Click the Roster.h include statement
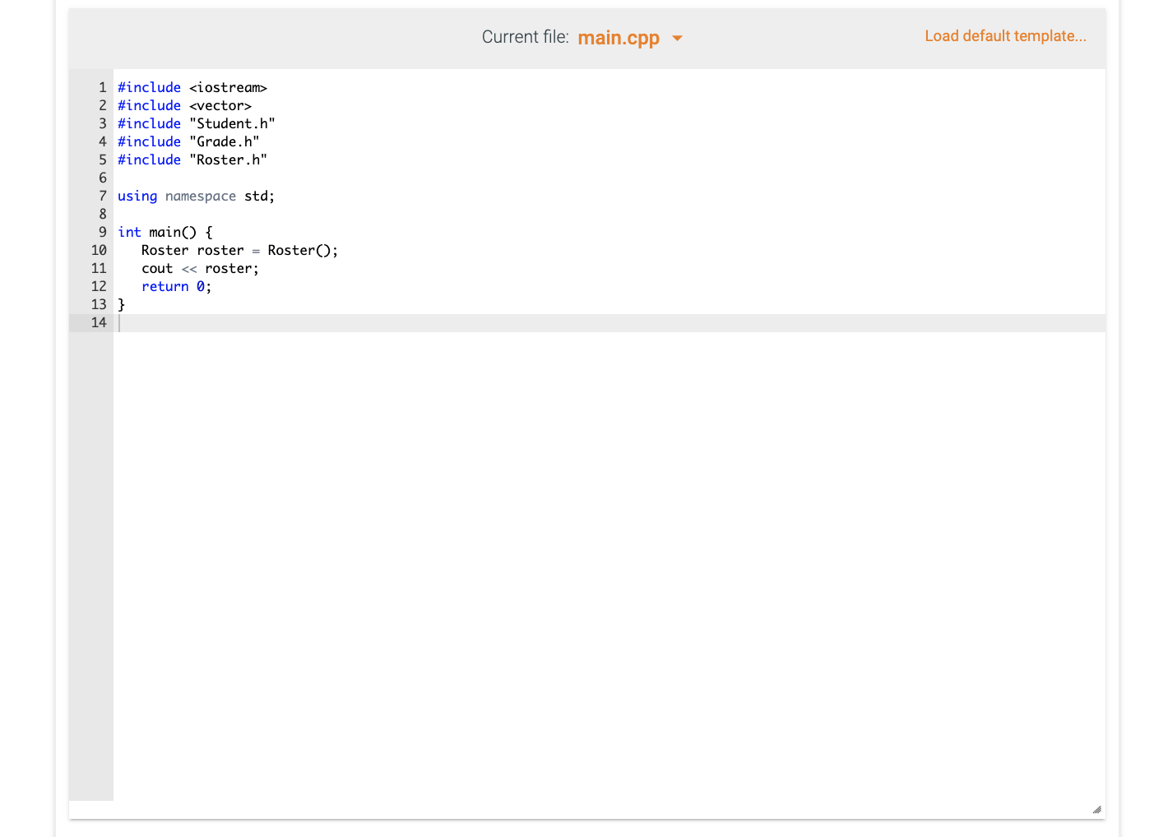1168x837 pixels. tap(192, 160)
